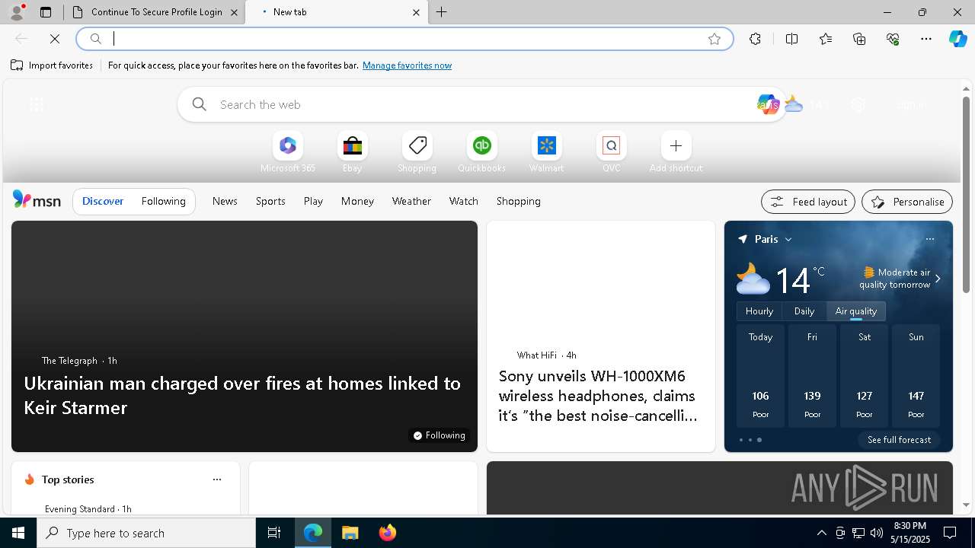975x548 pixels.
Task: Click Import favorites button
Action: [x=52, y=65]
